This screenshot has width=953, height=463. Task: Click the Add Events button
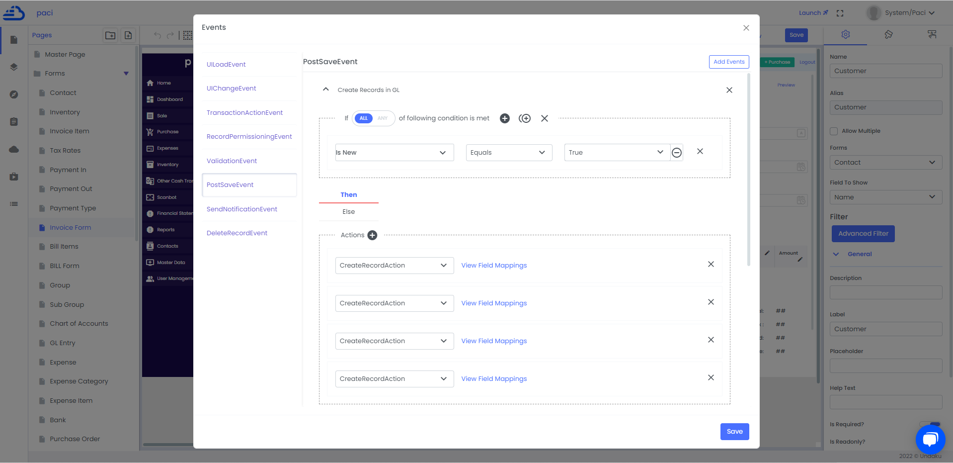click(728, 62)
